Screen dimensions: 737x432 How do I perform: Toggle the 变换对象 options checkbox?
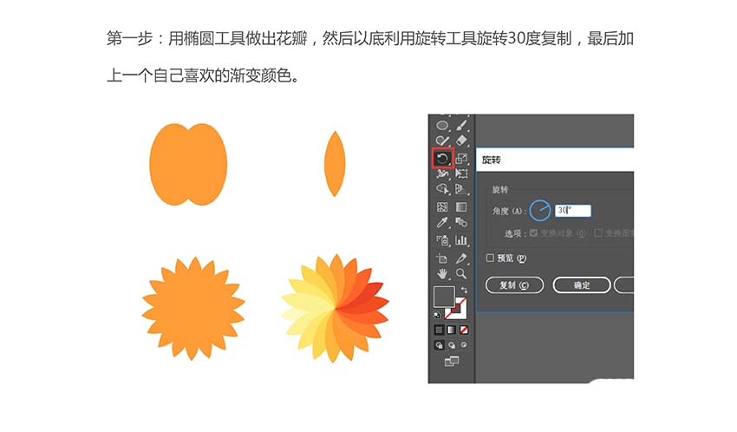click(533, 232)
